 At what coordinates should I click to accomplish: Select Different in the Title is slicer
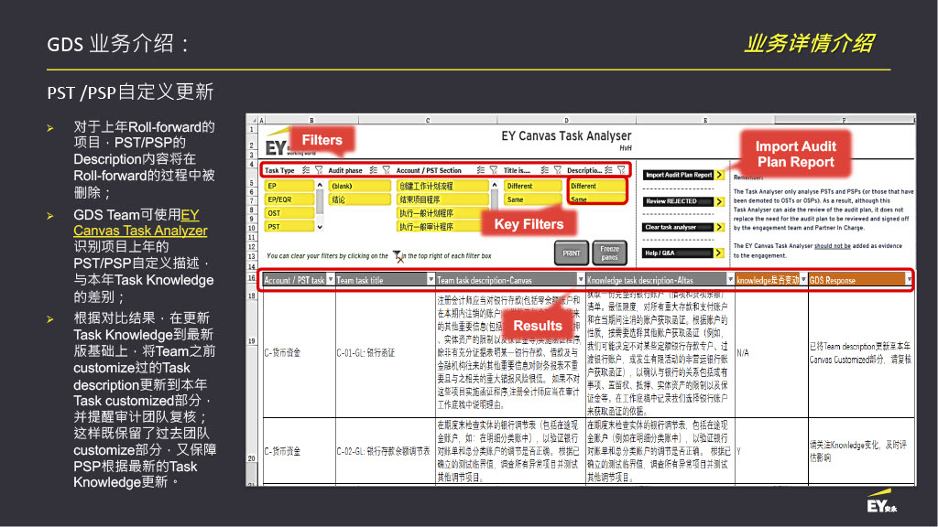pos(532,186)
